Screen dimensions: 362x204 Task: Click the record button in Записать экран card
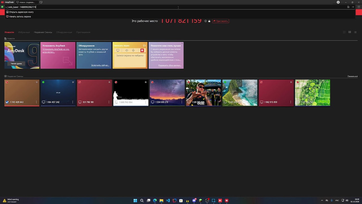pyautogui.click(x=142, y=50)
